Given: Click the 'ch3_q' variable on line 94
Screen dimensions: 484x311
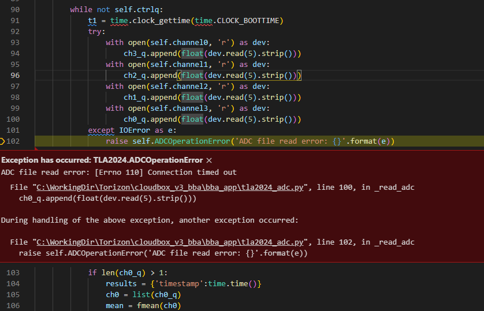Looking at the screenshot, I should coord(135,54).
